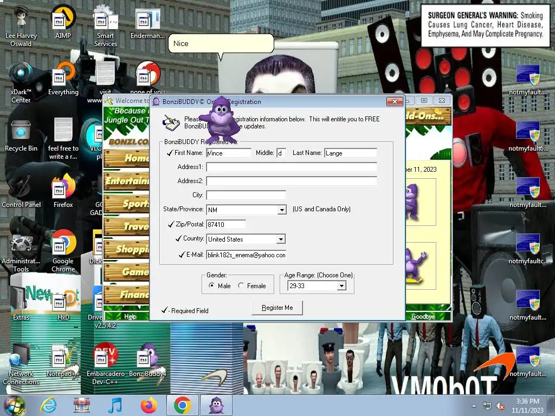
Task: Launch Notepad++ from the desktop
Action: pyautogui.click(x=63, y=361)
